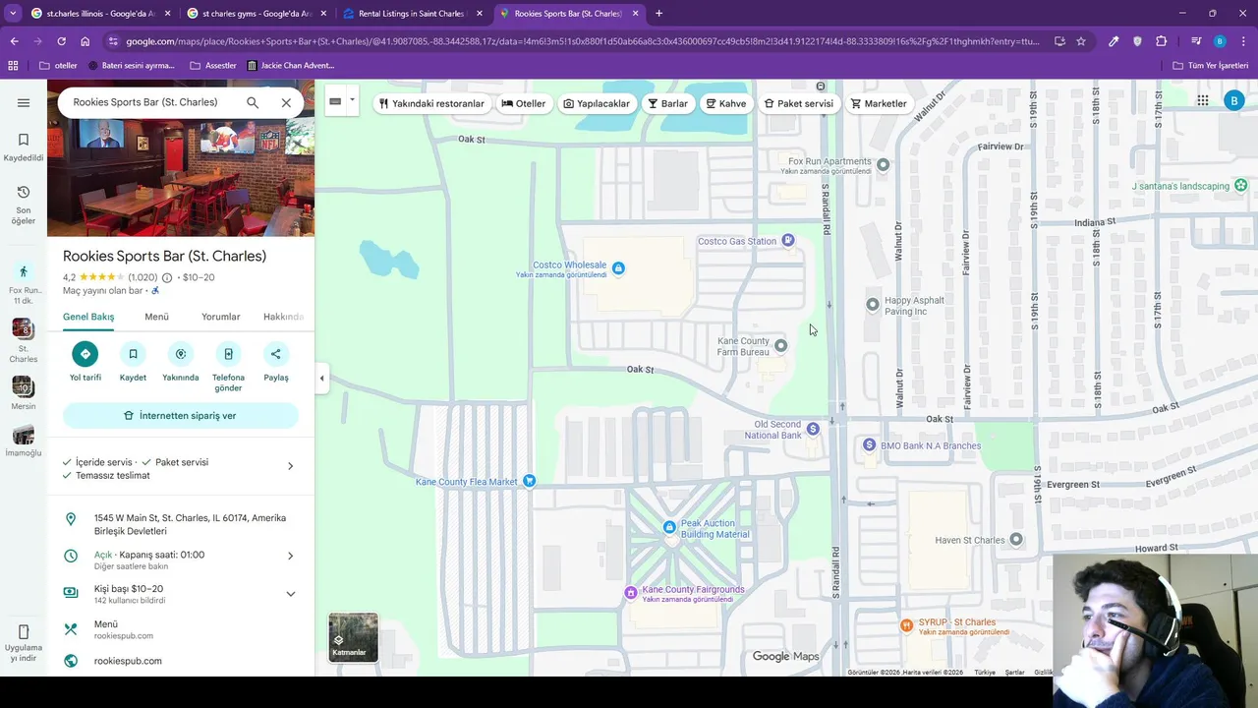The height and width of the screenshot is (708, 1258).
Task: Switch to Menü tab
Action: (x=156, y=317)
